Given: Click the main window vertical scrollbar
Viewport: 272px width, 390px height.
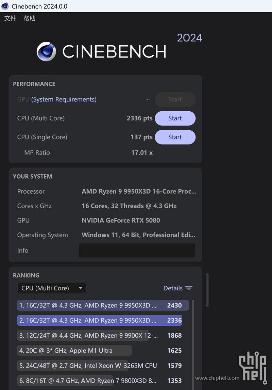Looking at the screenshot, I should point(207,290).
